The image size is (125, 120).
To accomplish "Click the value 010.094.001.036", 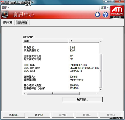I will click(78, 65).
